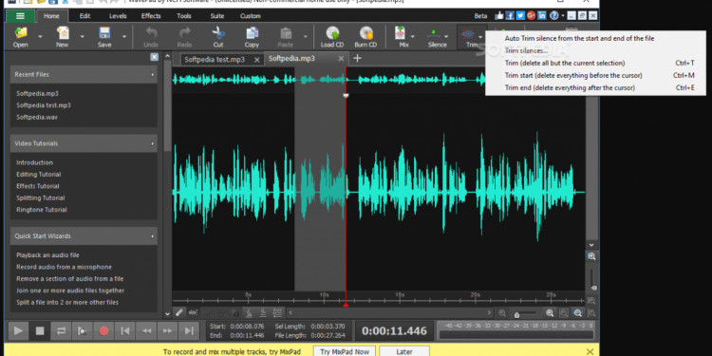The width and height of the screenshot is (712, 356).
Task: Click the New file toolbar icon
Action: [63, 33]
